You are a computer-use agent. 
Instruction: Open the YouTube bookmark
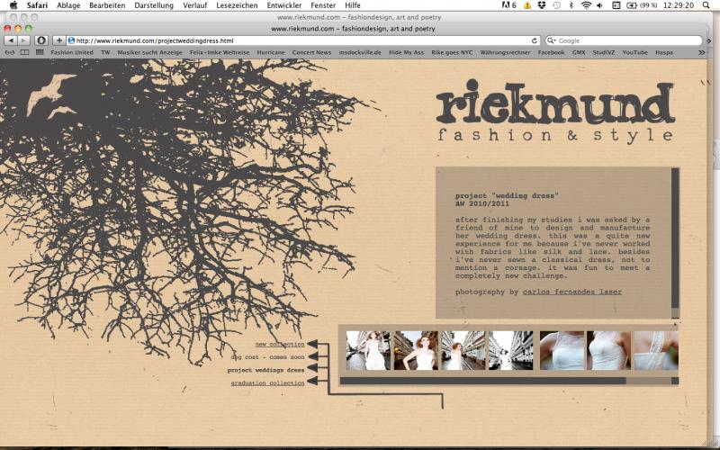pos(634,52)
